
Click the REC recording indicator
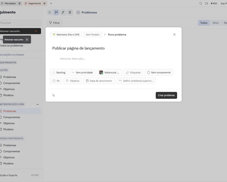214,3
